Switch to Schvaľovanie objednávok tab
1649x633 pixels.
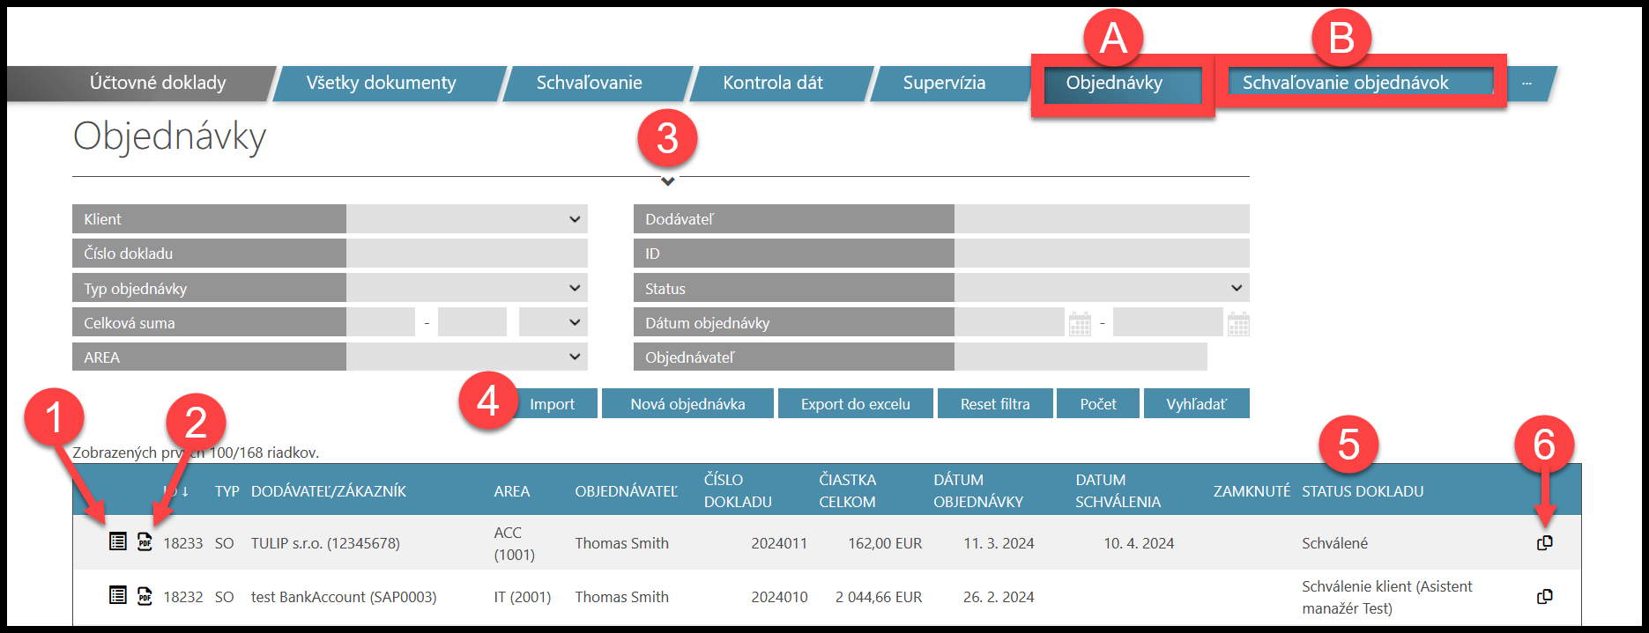(x=1345, y=83)
